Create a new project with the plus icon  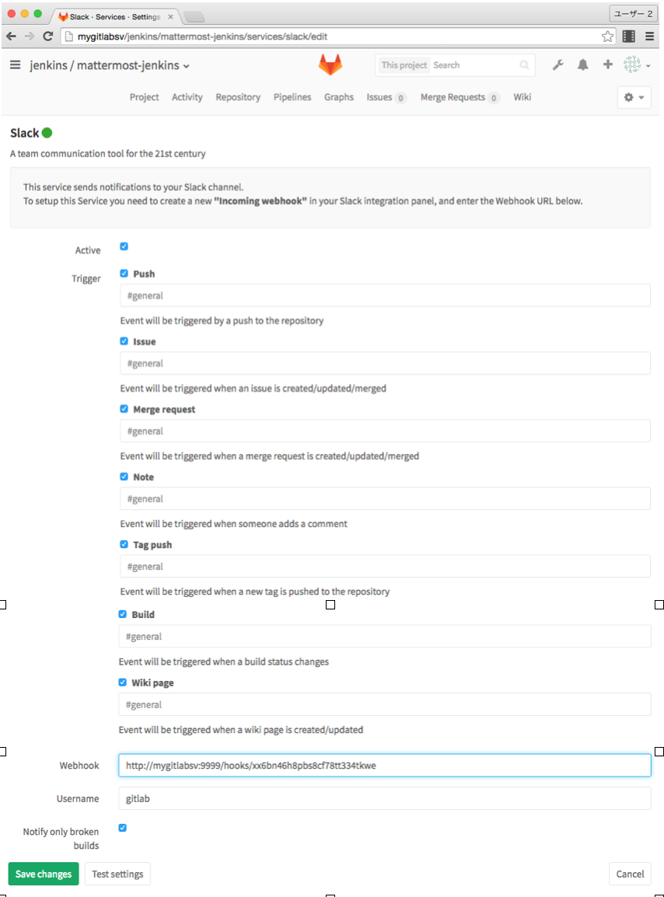coord(606,65)
